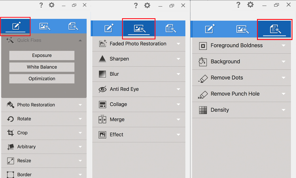Click the Anti Red Eye icon
Image resolution: width=296 pixels, height=178 pixels.
[x=102, y=89]
